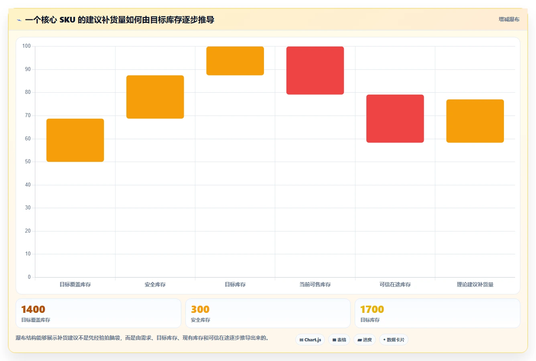This screenshot has height=361, width=536.
Task: Select the orange bar above 安全库存 axis label
Action: (155, 97)
